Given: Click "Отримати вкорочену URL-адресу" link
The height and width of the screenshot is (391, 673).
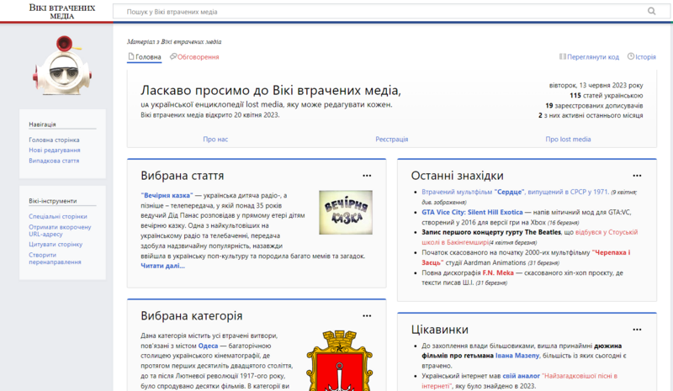Looking at the screenshot, I should click(60, 230).
